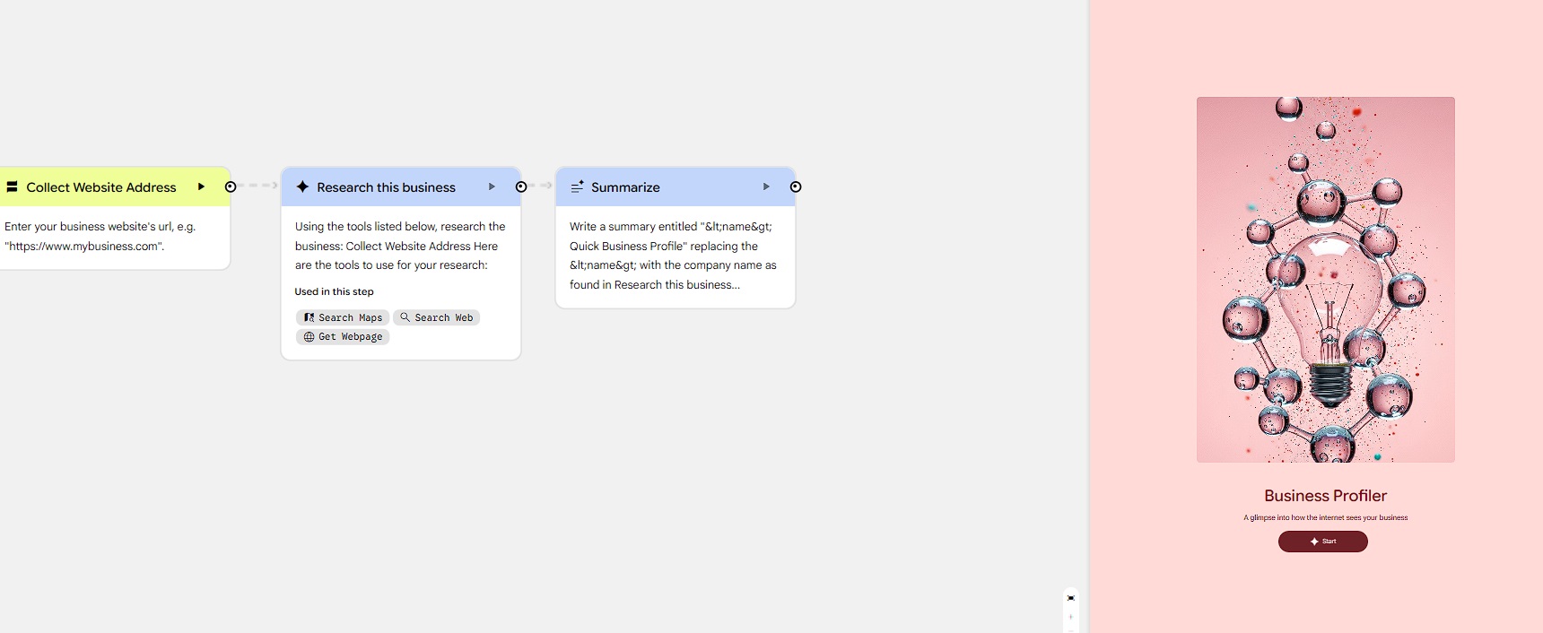Select the Summarize node output port

click(796, 186)
